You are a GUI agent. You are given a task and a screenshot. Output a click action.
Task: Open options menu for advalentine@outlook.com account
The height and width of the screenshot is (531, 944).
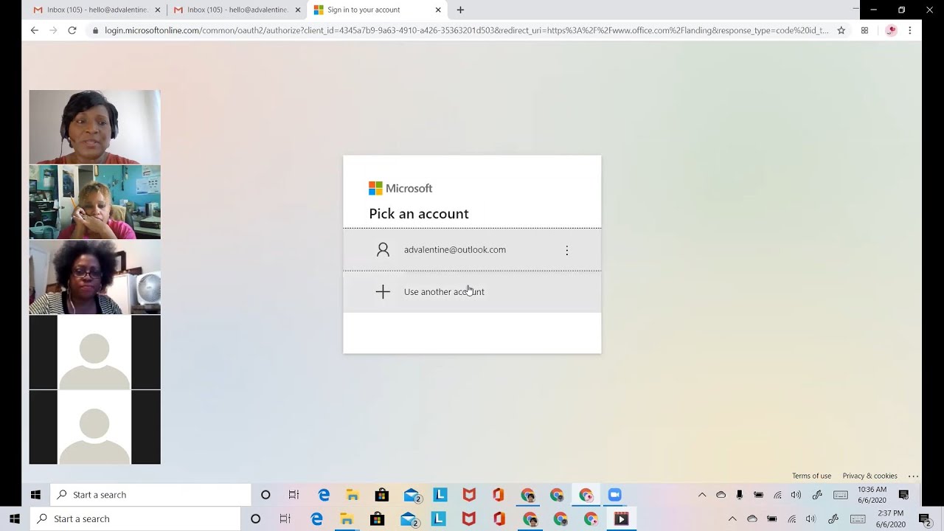(x=566, y=251)
